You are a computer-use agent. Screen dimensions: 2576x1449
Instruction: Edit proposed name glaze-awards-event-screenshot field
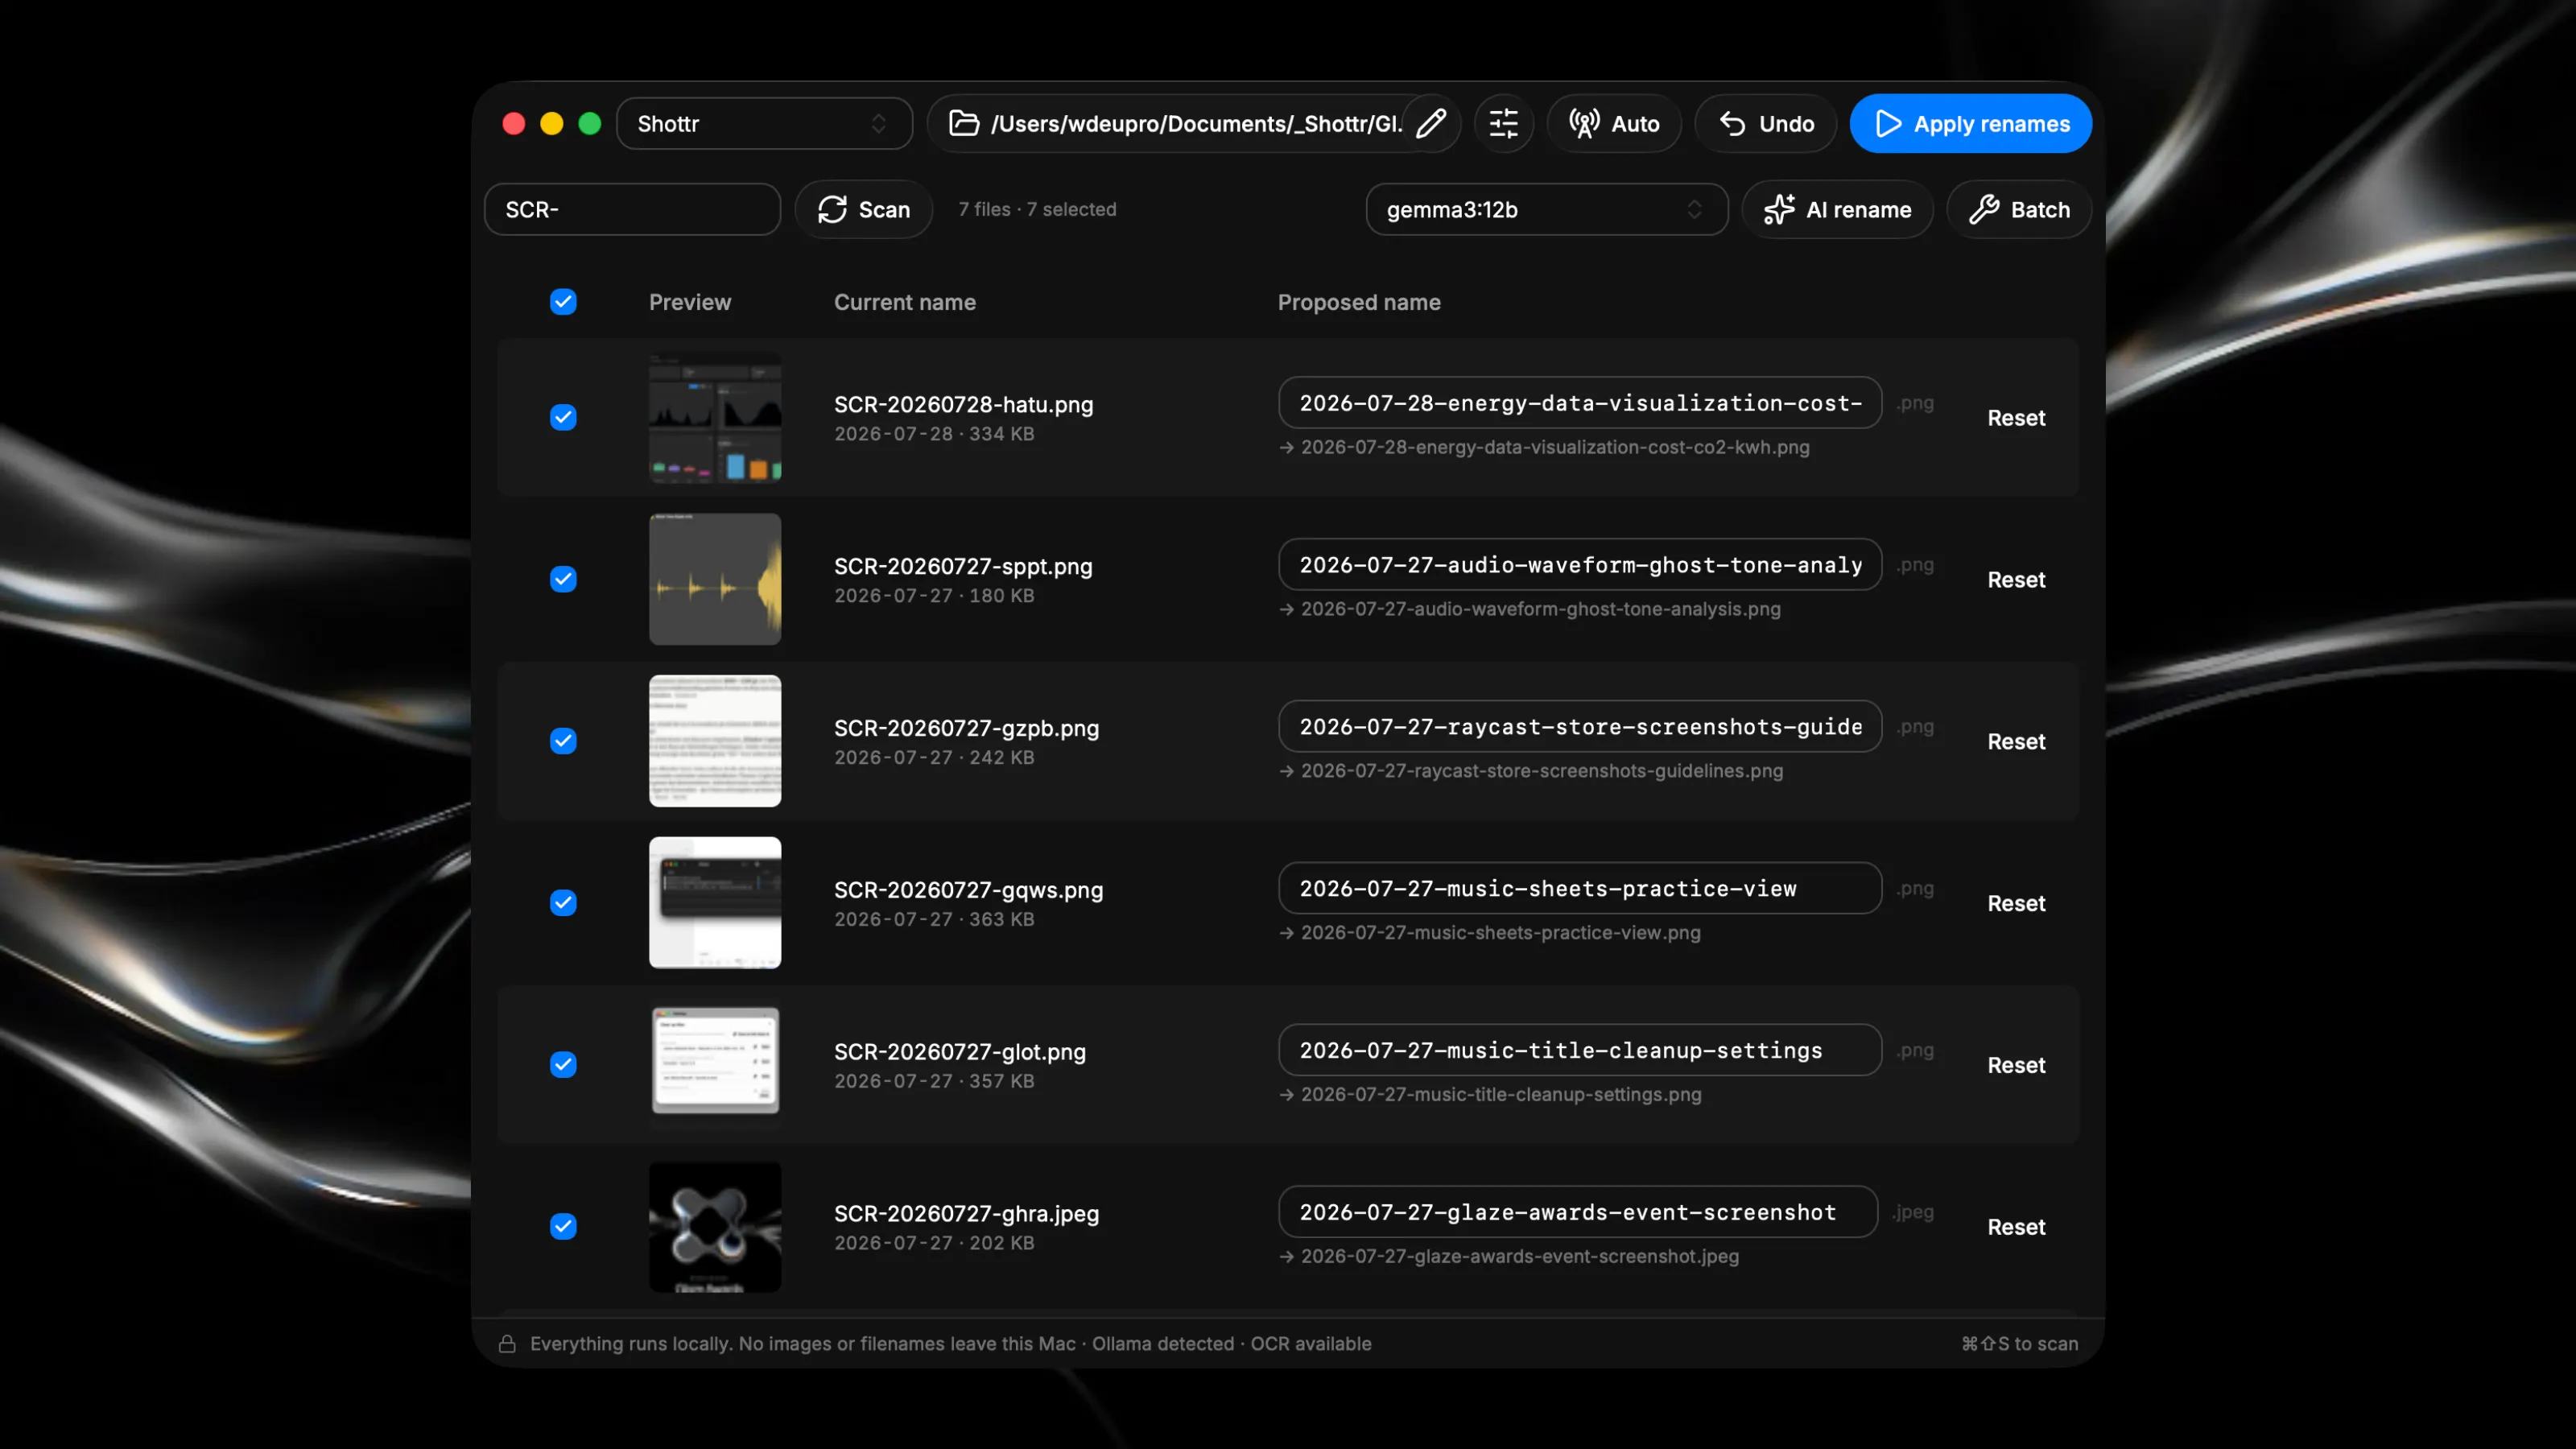pos(1578,1213)
